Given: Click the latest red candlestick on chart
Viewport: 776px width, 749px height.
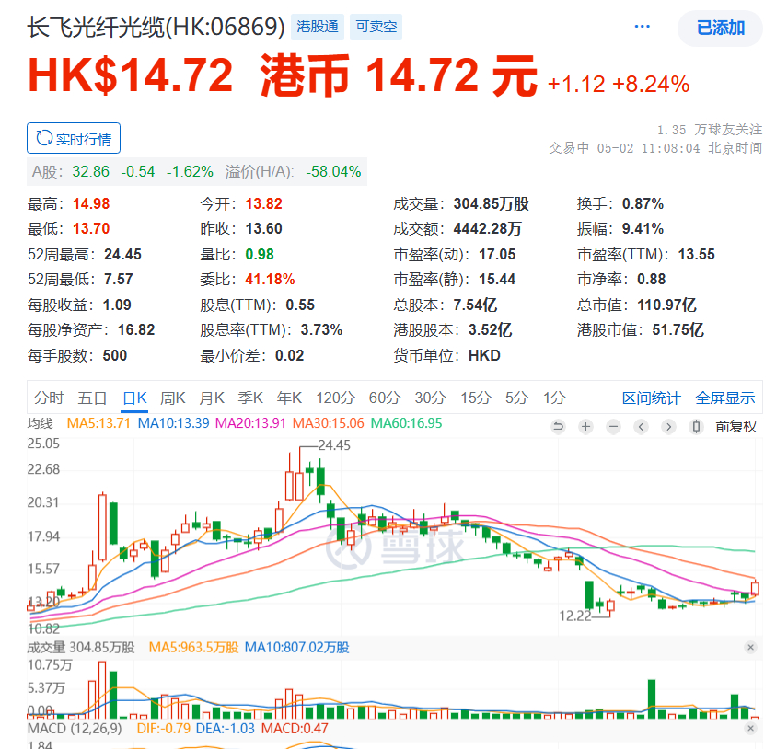Looking at the screenshot, I should [x=755, y=587].
